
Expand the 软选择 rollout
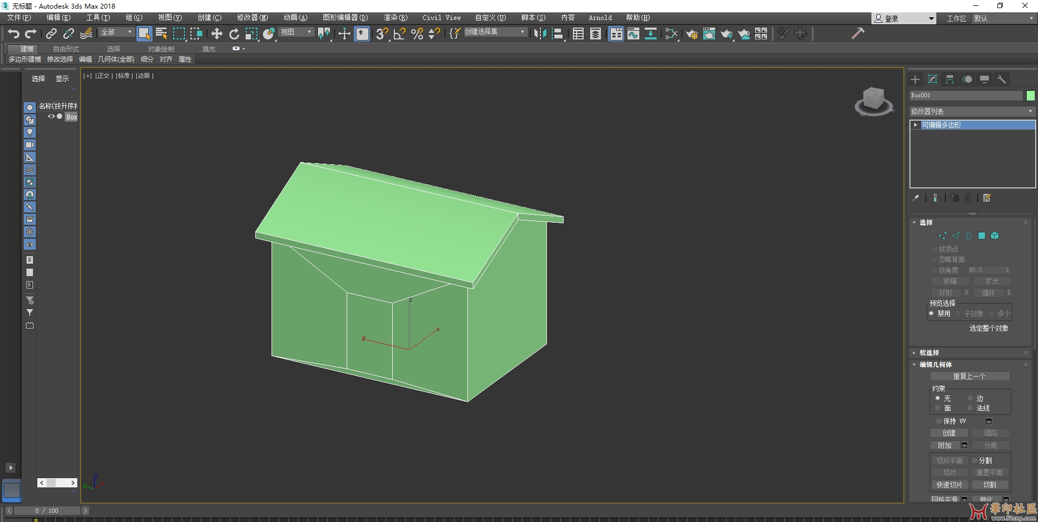(x=929, y=352)
